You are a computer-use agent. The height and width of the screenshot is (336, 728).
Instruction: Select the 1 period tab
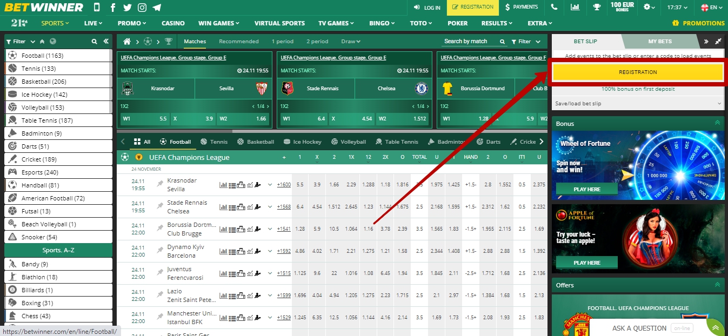(283, 42)
